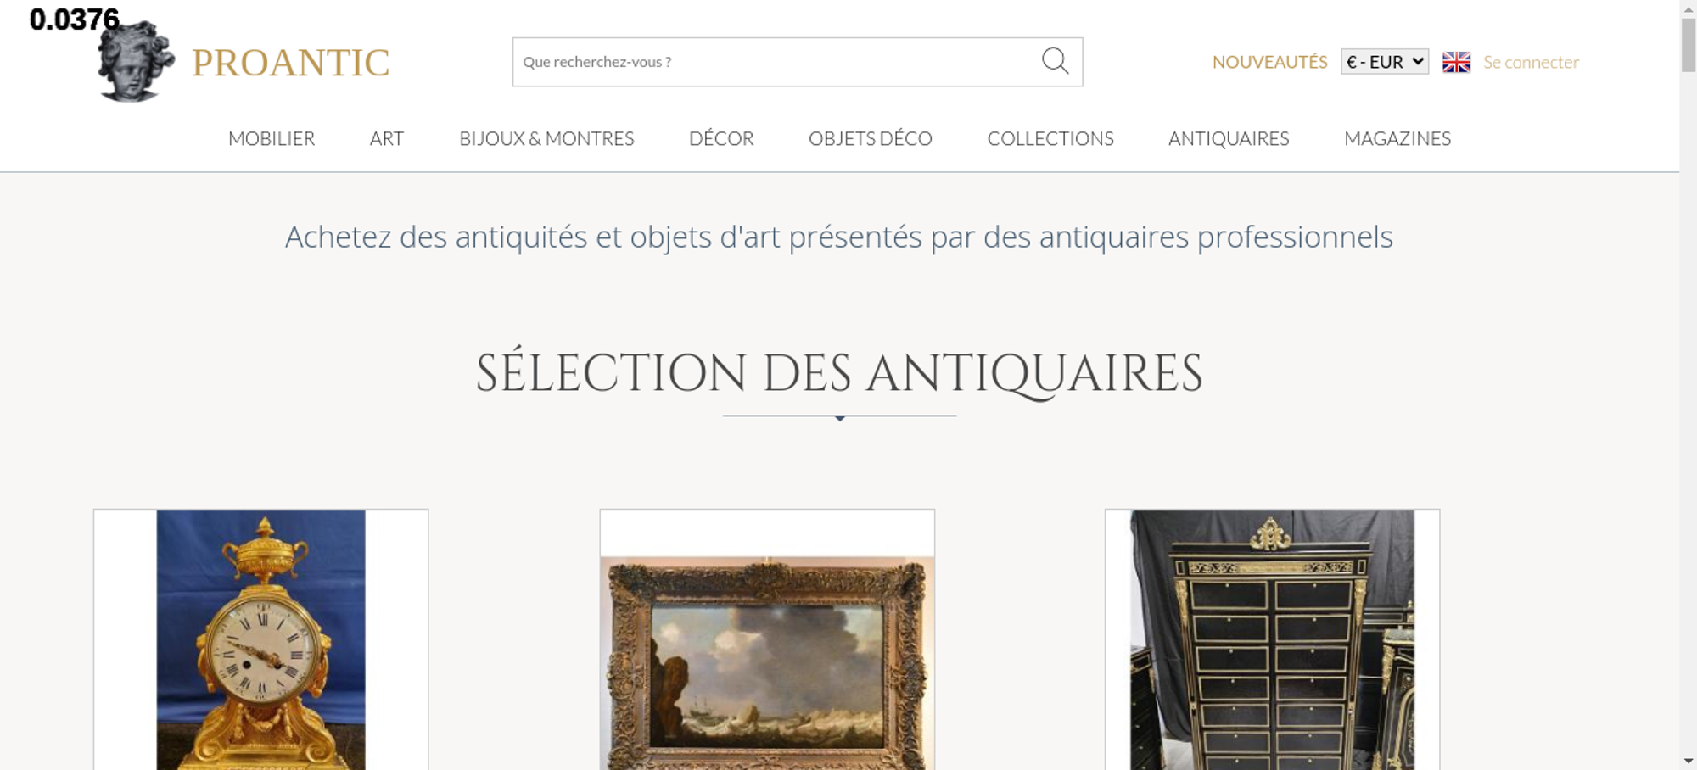Switch language via the UK flag icon
1697x770 pixels.
point(1456,62)
